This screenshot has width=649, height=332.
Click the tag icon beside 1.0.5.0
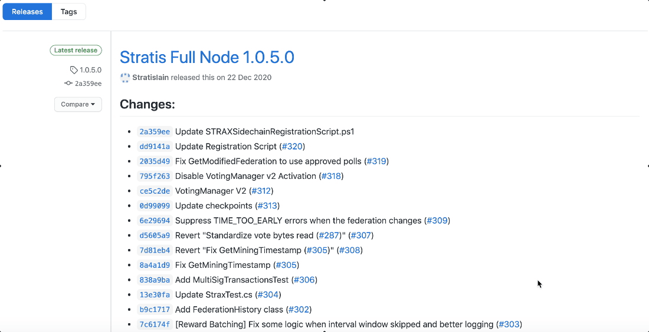(74, 70)
